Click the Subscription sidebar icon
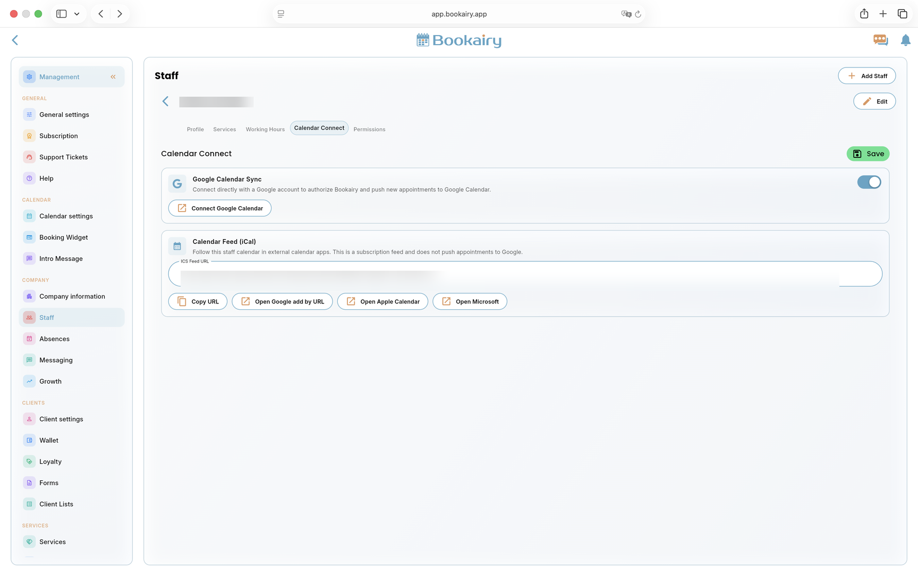 29,136
